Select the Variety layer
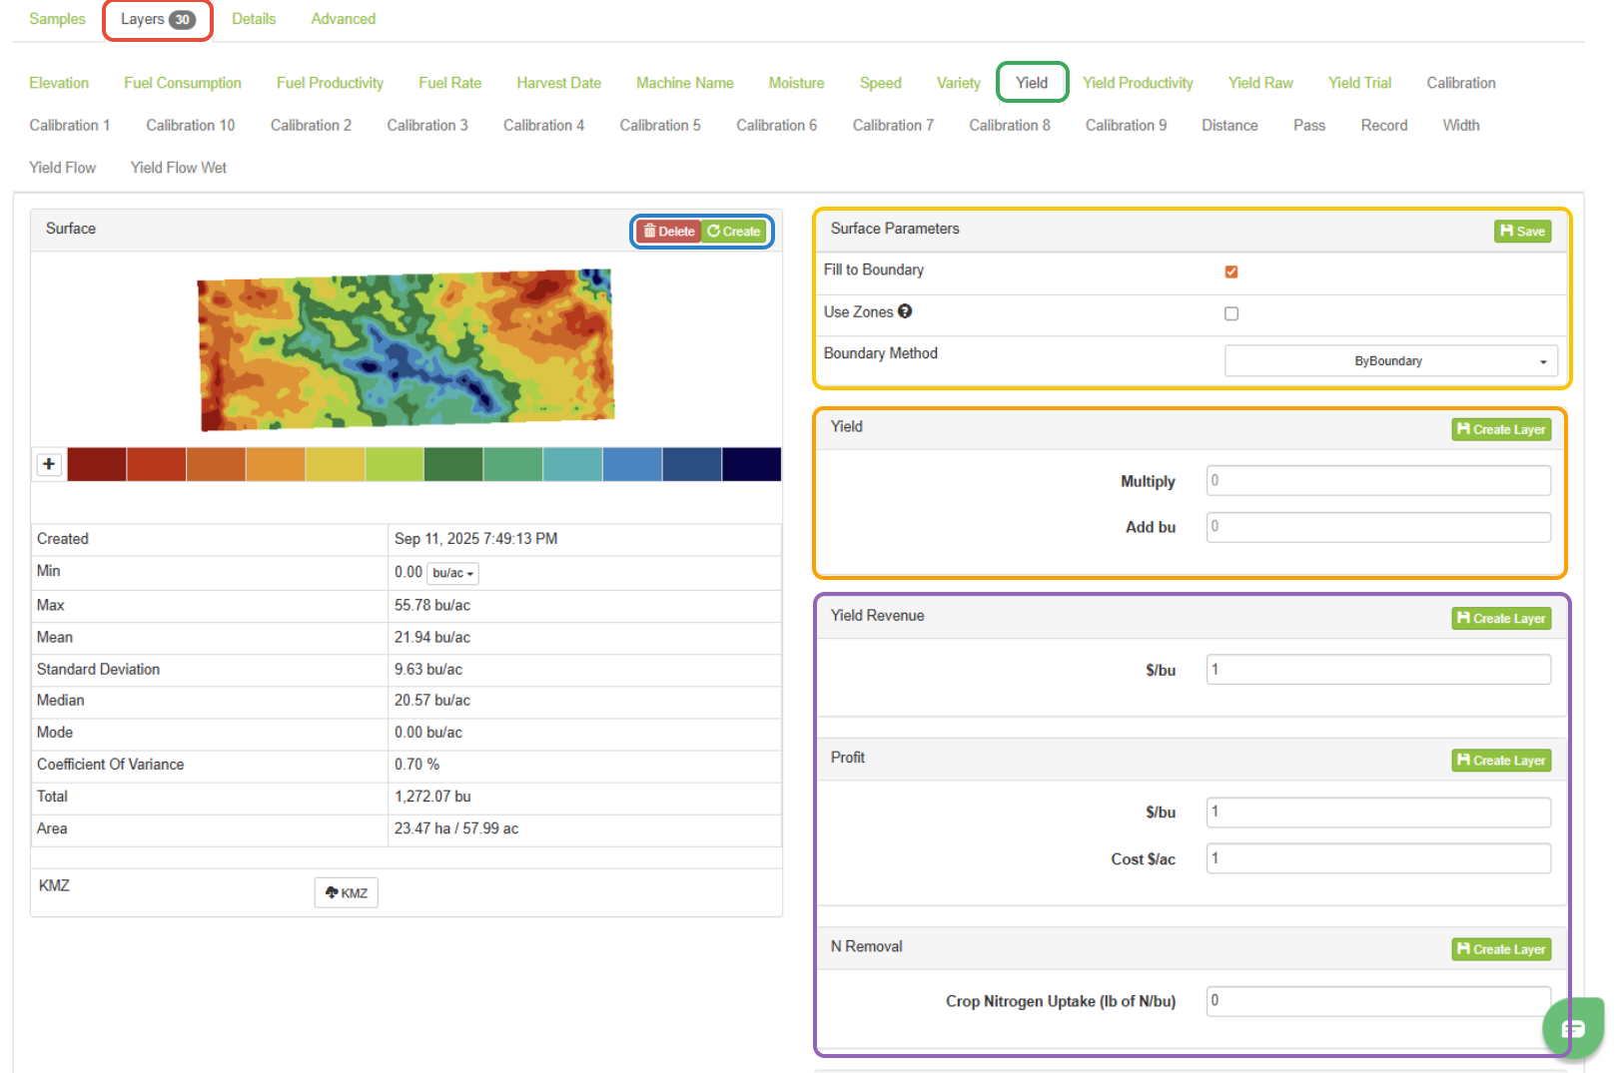The image size is (1617, 1073). click(x=959, y=83)
